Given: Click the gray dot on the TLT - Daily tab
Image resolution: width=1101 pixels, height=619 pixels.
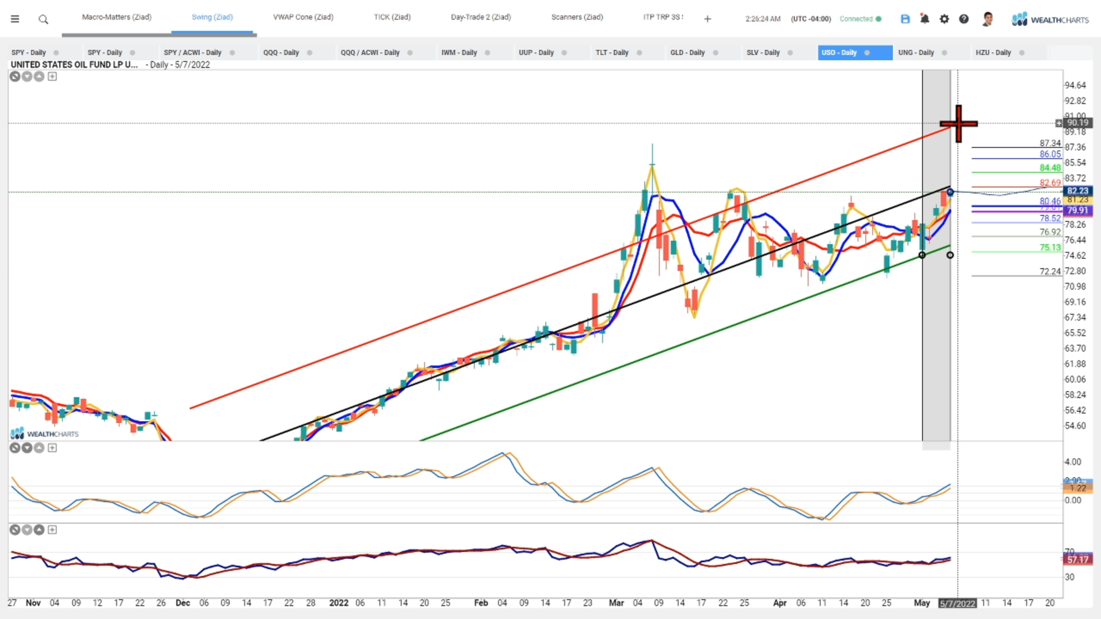Looking at the screenshot, I should 639,53.
